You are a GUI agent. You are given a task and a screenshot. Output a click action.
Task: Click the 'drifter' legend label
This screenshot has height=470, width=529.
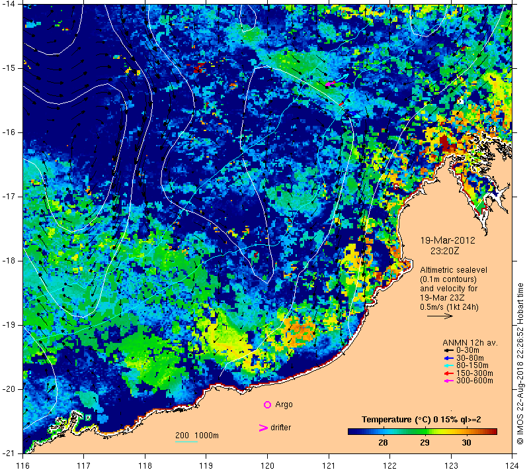[280, 428]
